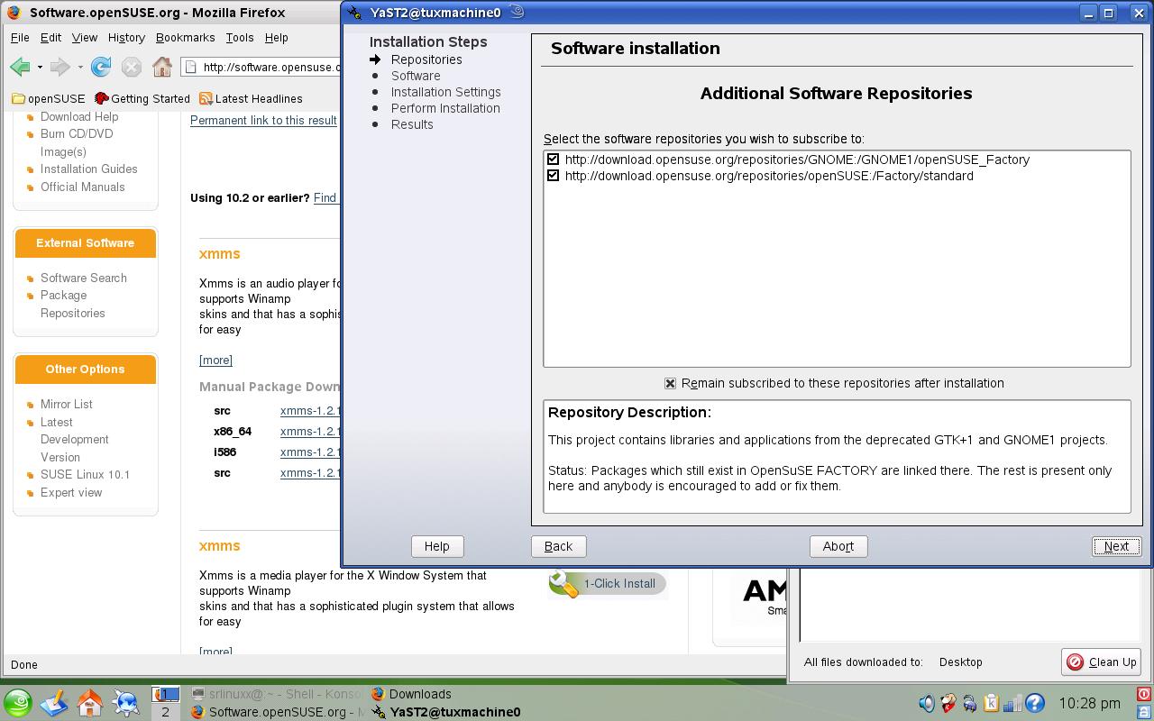Open the Package Repositories sidebar link
Image resolution: width=1154 pixels, height=721 pixels.
pos(72,304)
